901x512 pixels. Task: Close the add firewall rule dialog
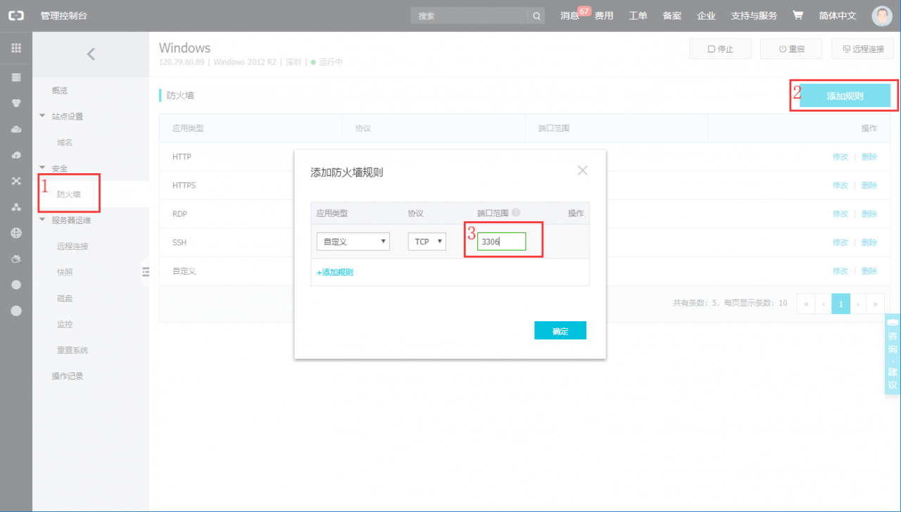582,170
